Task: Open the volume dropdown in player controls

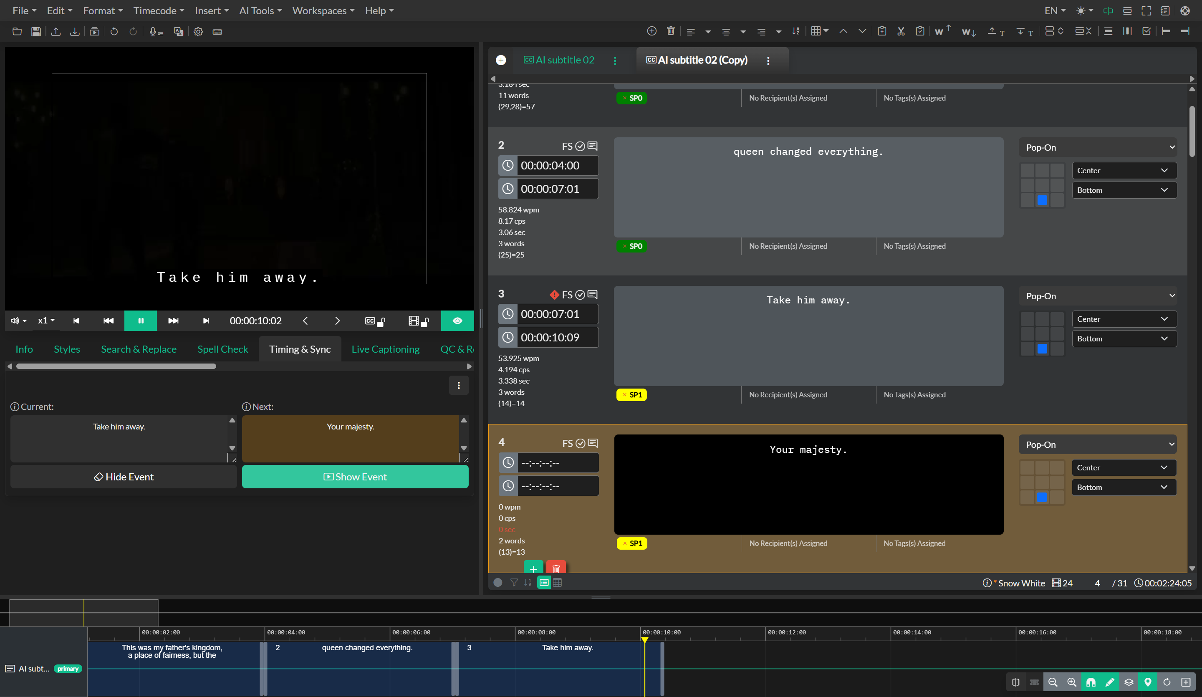Action: click(x=19, y=321)
